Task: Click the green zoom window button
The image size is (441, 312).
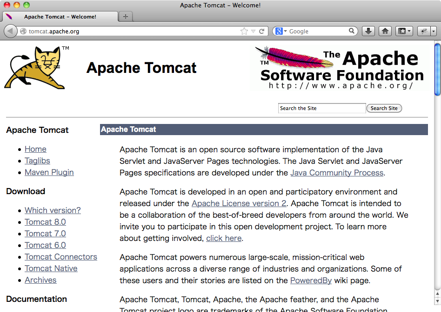Action: 27,5
